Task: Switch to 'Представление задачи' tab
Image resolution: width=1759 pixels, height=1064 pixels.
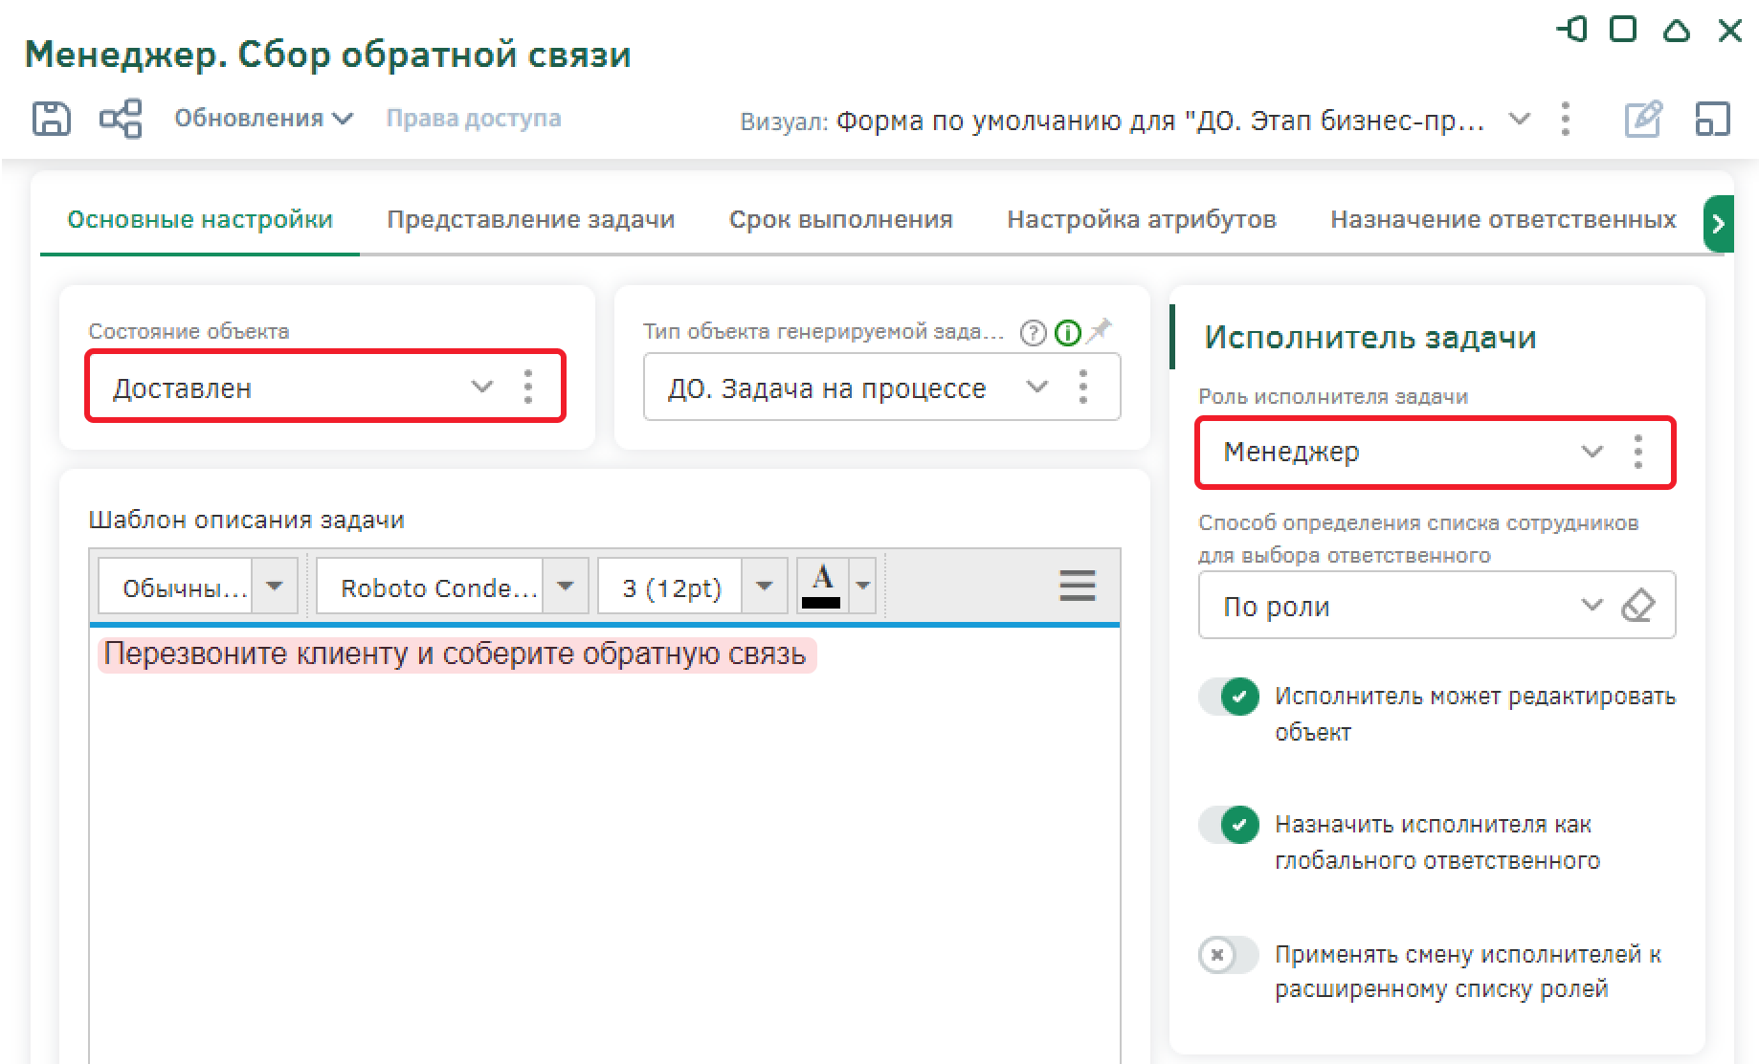Action: (x=530, y=220)
